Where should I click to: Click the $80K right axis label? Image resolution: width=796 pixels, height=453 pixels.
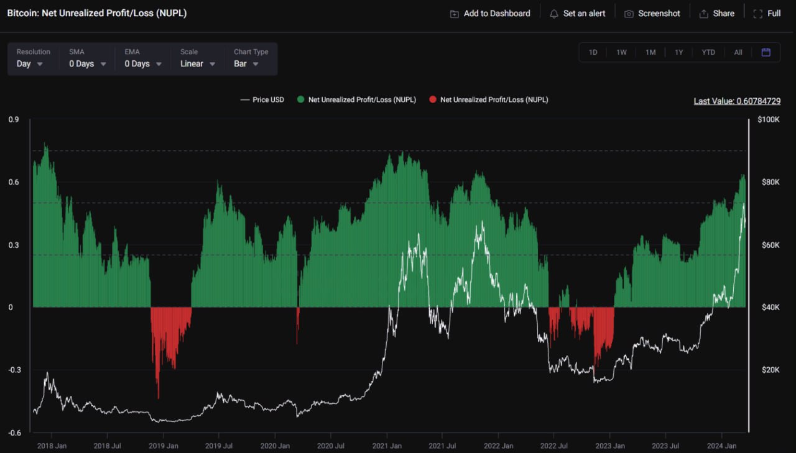click(771, 182)
